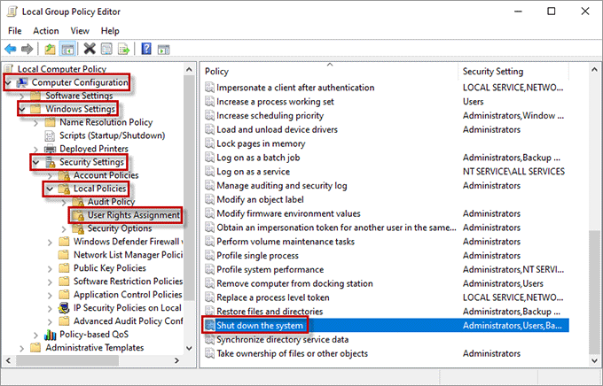Open the View menu
603x386 pixels.
(80, 31)
